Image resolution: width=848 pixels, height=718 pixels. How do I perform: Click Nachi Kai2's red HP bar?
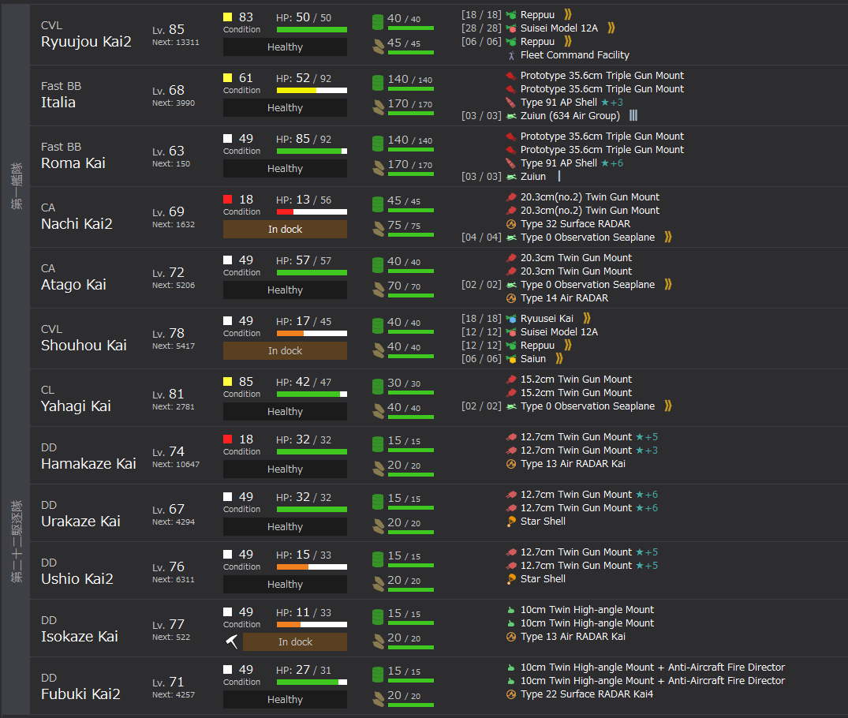pos(312,212)
